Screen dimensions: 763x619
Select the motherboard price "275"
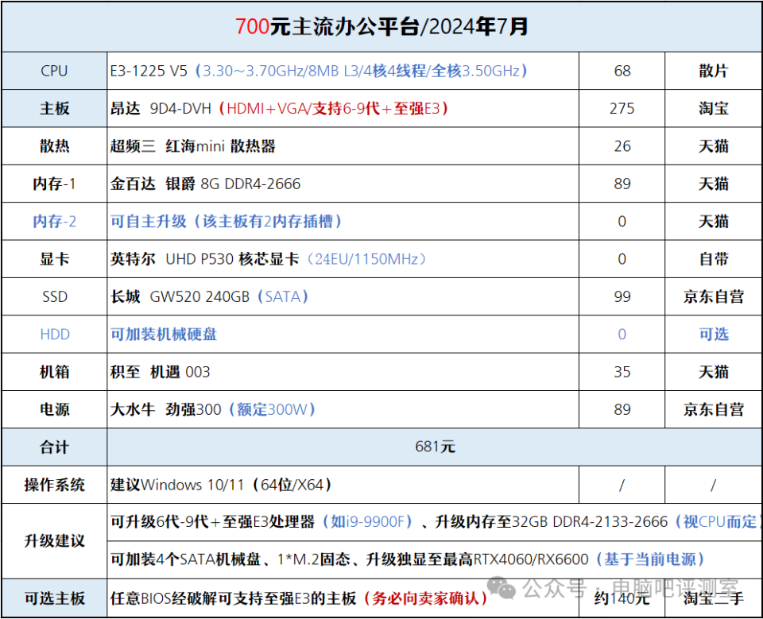pos(622,109)
